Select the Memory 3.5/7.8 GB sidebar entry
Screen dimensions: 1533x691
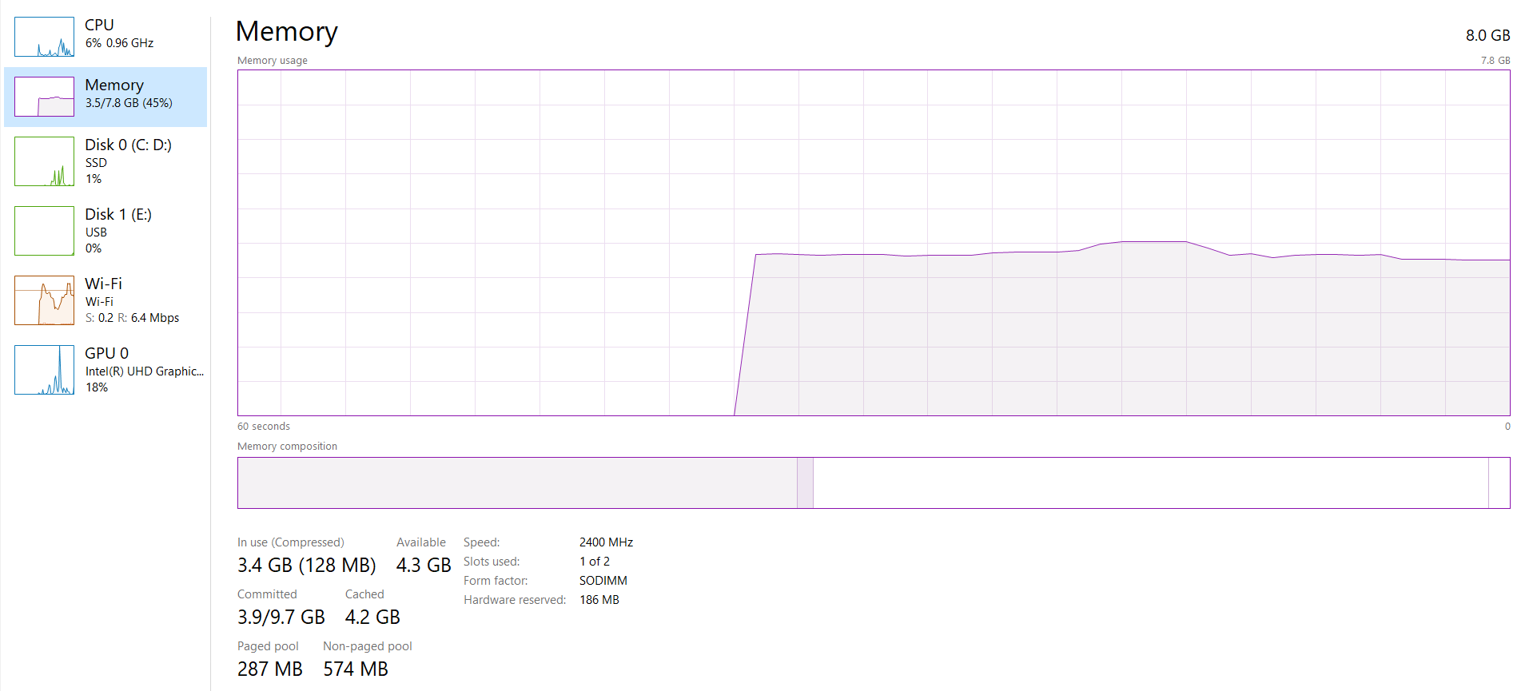click(x=128, y=94)
